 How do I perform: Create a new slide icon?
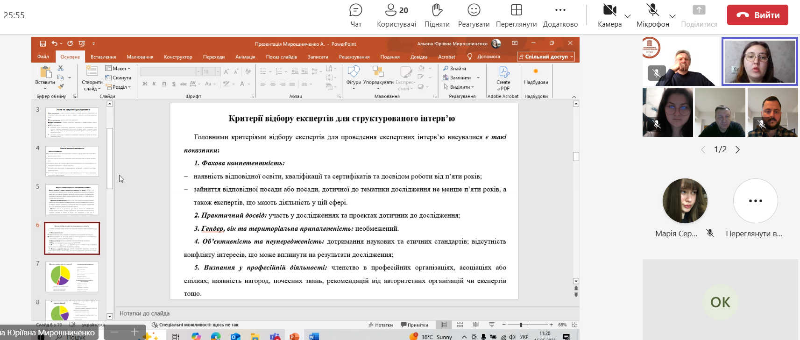click(92, 71)
